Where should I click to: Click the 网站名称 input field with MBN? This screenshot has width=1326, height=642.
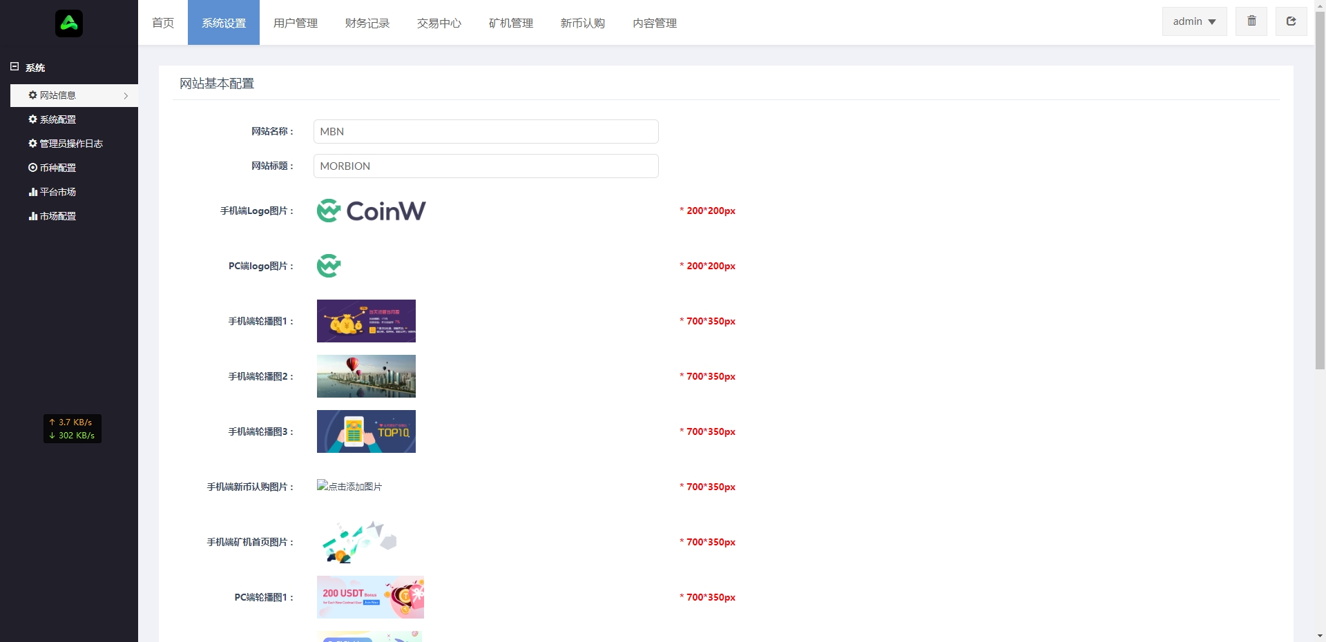pyautogui.click(x=486, y=131)
